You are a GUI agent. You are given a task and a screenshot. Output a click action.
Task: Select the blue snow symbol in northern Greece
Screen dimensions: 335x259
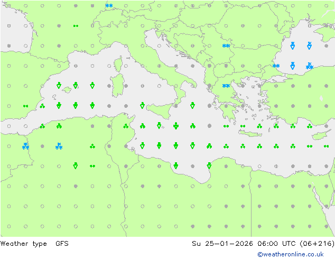[x=226, y=86]
